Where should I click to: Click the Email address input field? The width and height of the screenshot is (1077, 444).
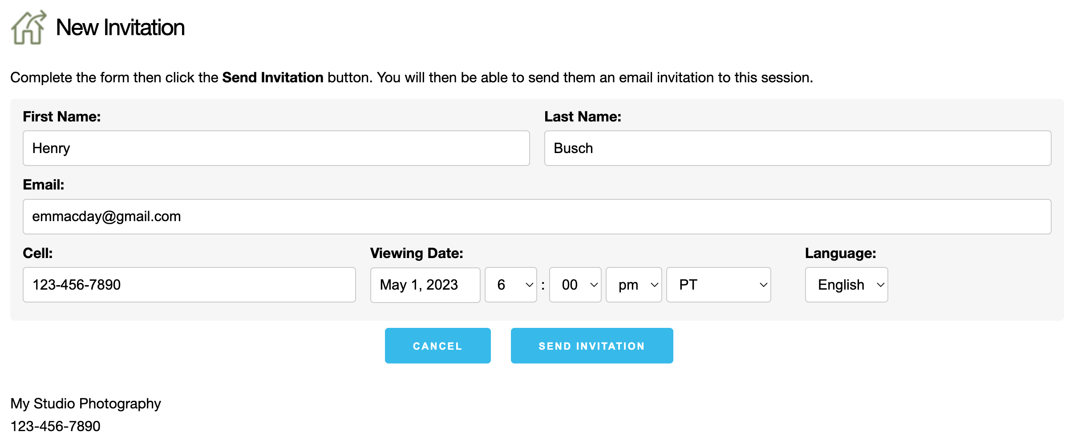coord(537,217)
